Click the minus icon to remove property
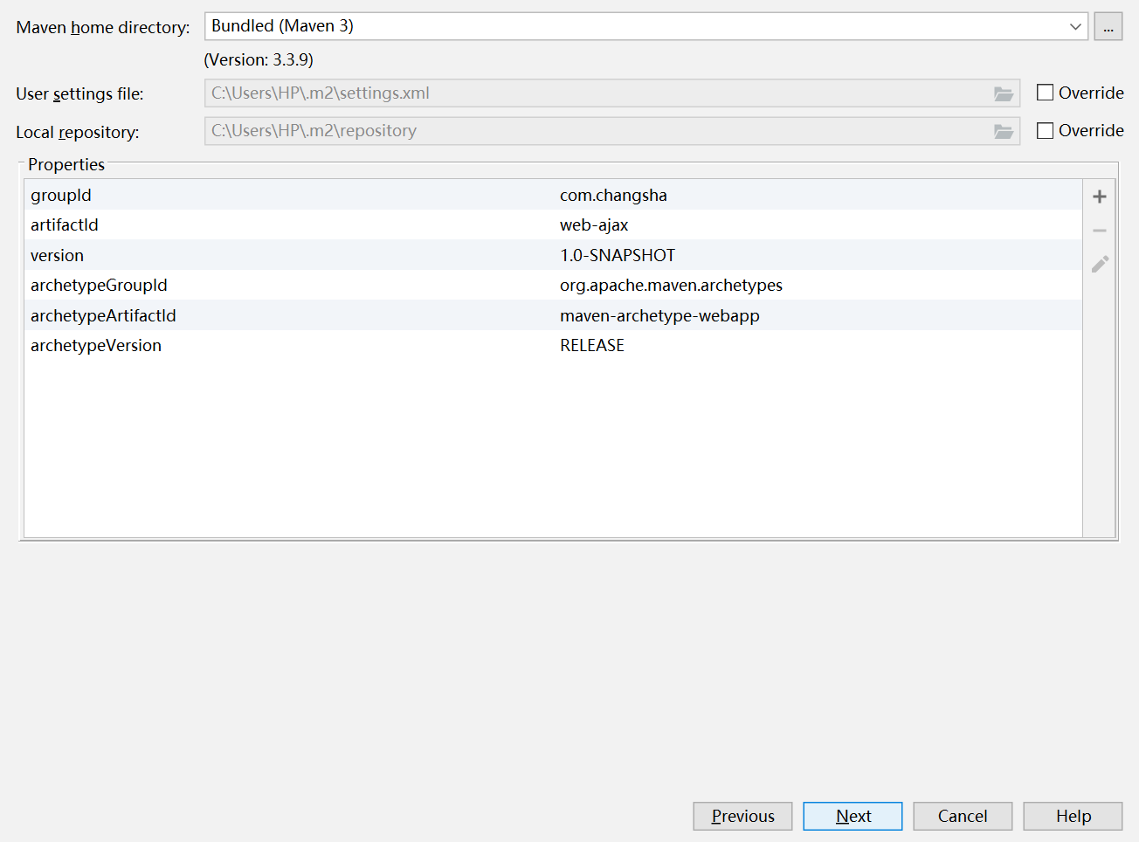This screenshot has height=842, width=1139. 1100,231
